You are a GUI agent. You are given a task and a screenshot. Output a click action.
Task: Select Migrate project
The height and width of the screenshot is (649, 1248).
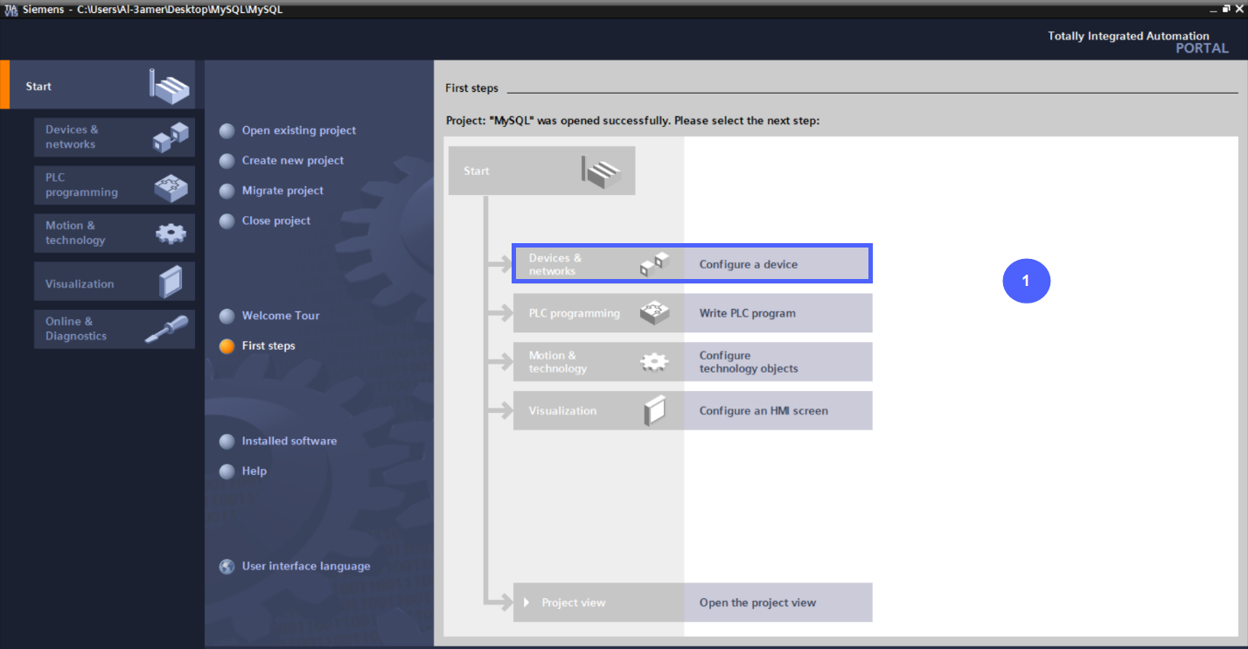[x=271, y=191]
